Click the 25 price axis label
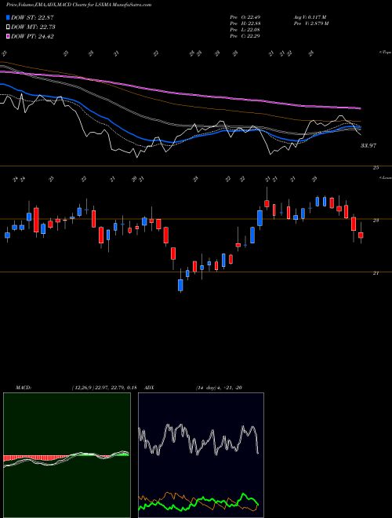The height and width of the screenshot is (518, 392). [x=376, y=168]
